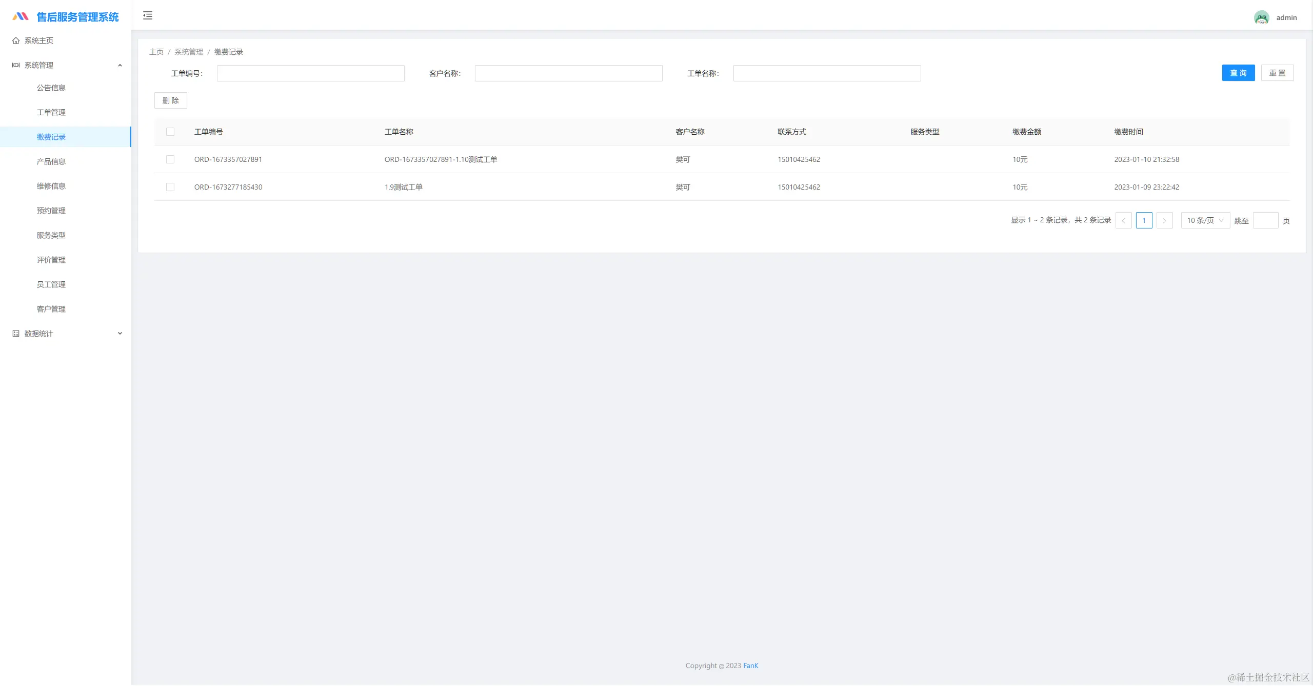
Task: Collapse sidebar with the menu fold icon
Action: pos(148,15)
